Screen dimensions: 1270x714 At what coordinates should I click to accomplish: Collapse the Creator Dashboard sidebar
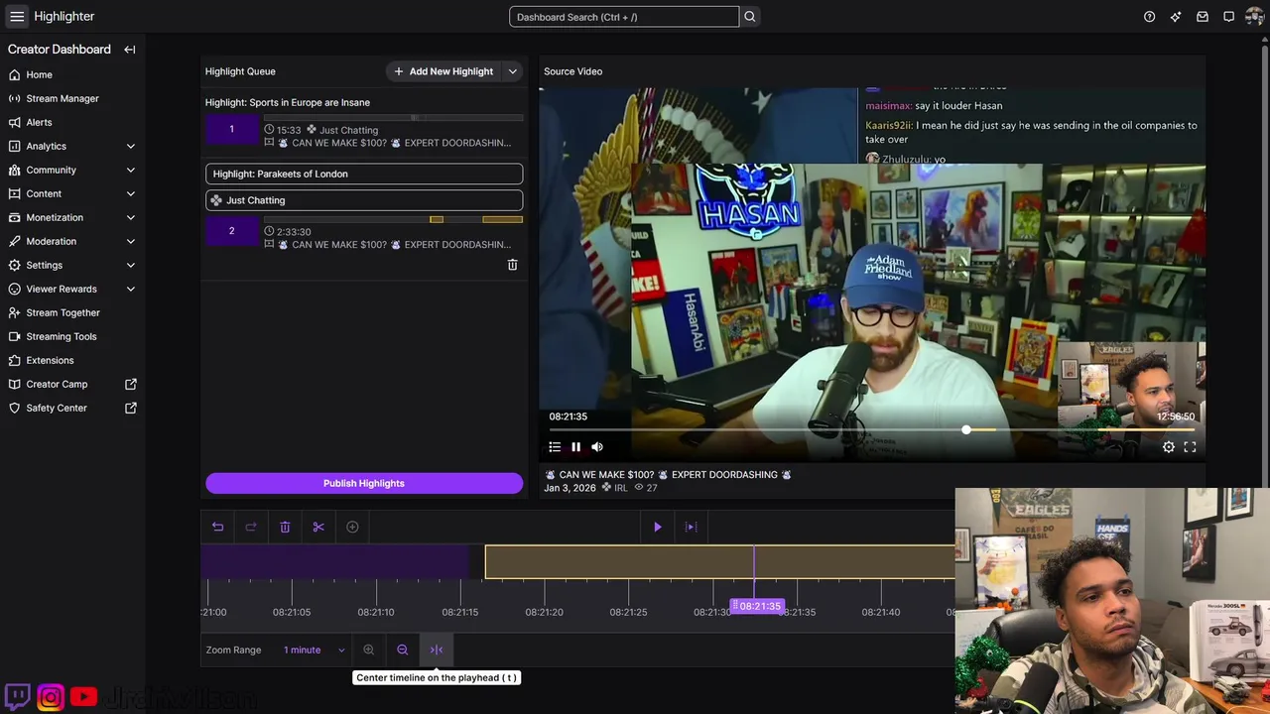[x=130, y=50]
